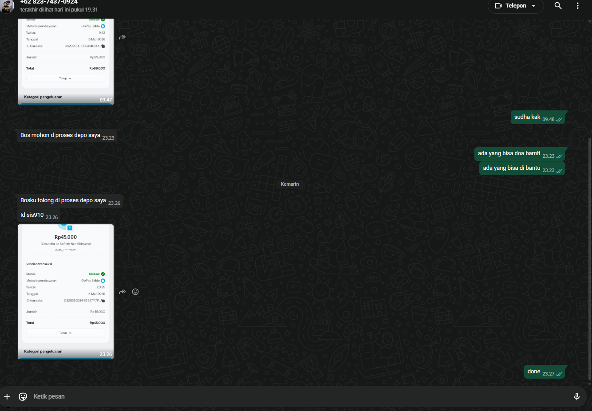Open the Rp45.000 transfer receipt image
592x411 pixels.
(66, 292)
